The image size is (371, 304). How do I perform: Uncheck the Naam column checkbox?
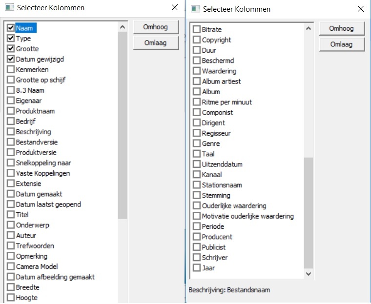pyautogui.click(x=11, y=28)
